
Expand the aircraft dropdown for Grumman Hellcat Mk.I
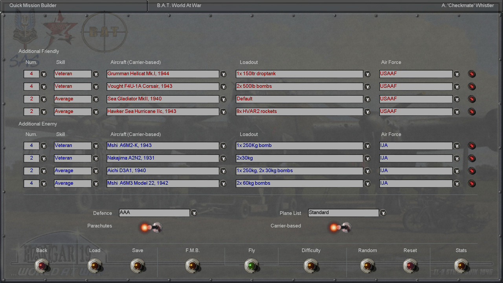tap(223, 74)
